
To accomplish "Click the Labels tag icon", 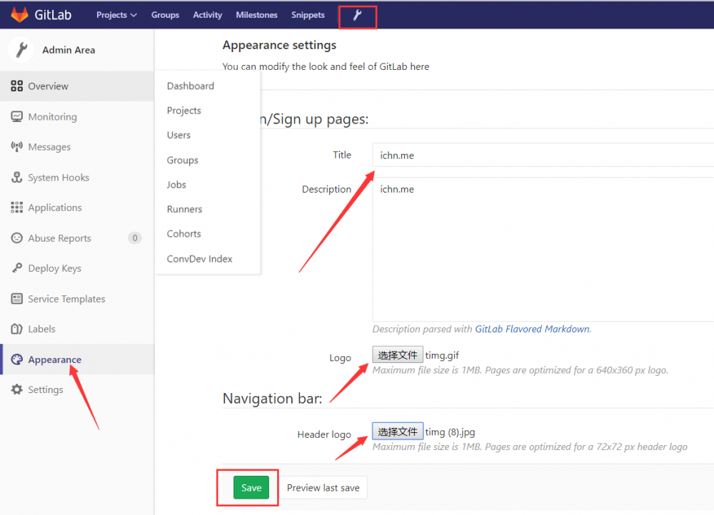I will tap(17, 328).
